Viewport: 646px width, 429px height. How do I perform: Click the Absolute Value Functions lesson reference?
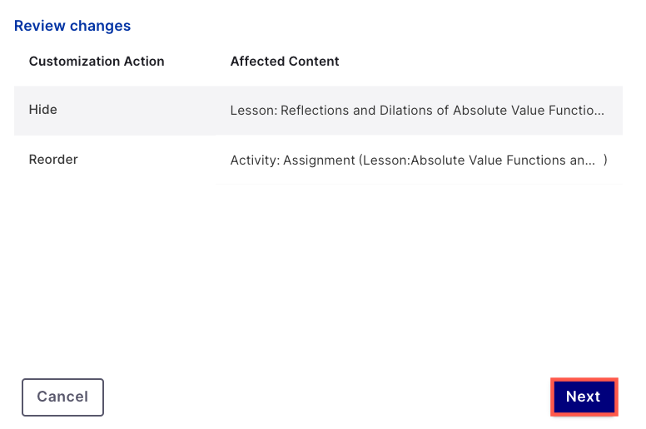[491, 160]
